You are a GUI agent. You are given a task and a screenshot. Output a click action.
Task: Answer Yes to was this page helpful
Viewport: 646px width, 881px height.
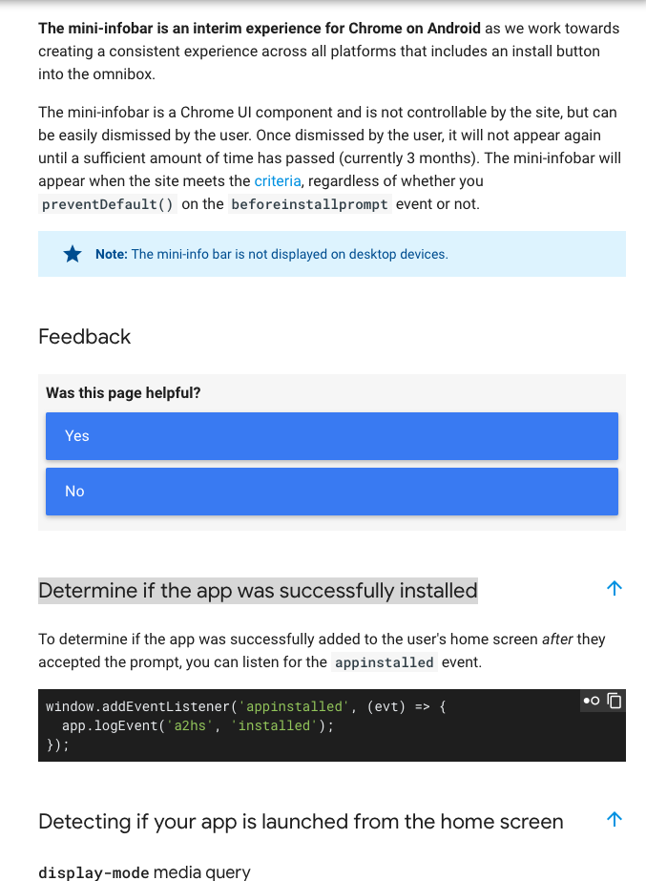coord(331,435)
